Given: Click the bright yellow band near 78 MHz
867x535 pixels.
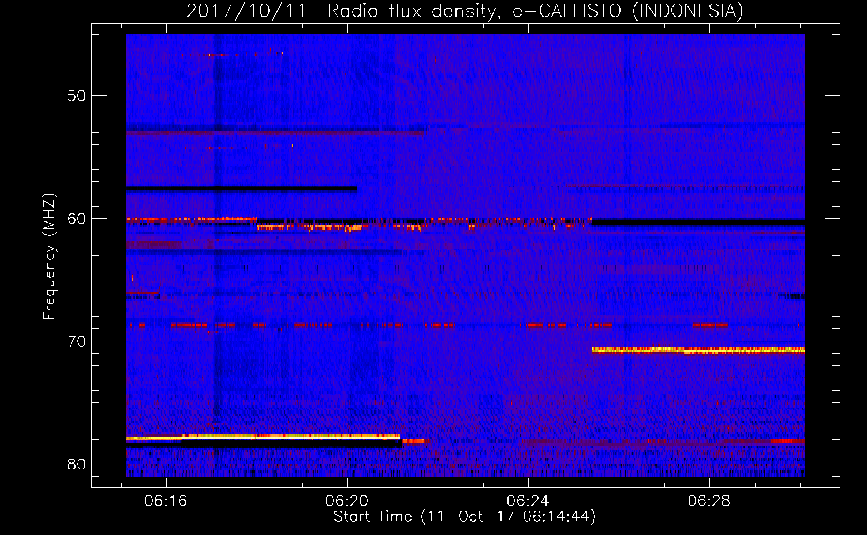Looking at the screenshot, I should point(263,437).
